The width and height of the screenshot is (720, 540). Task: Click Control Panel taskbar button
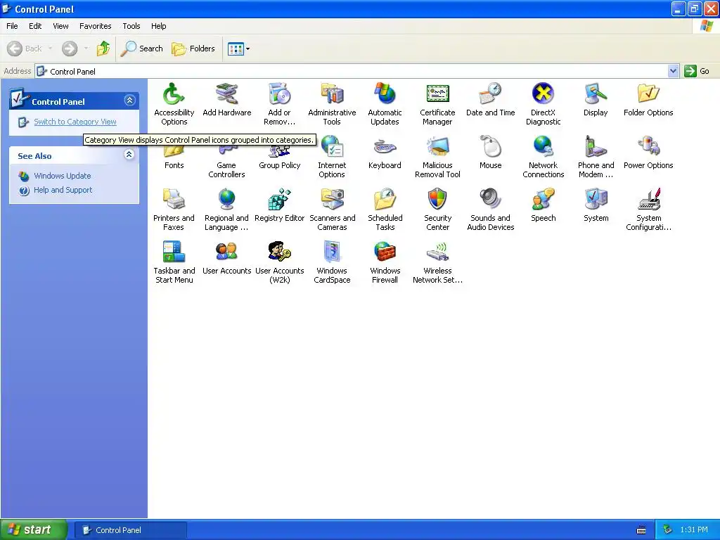coord(130,530)
